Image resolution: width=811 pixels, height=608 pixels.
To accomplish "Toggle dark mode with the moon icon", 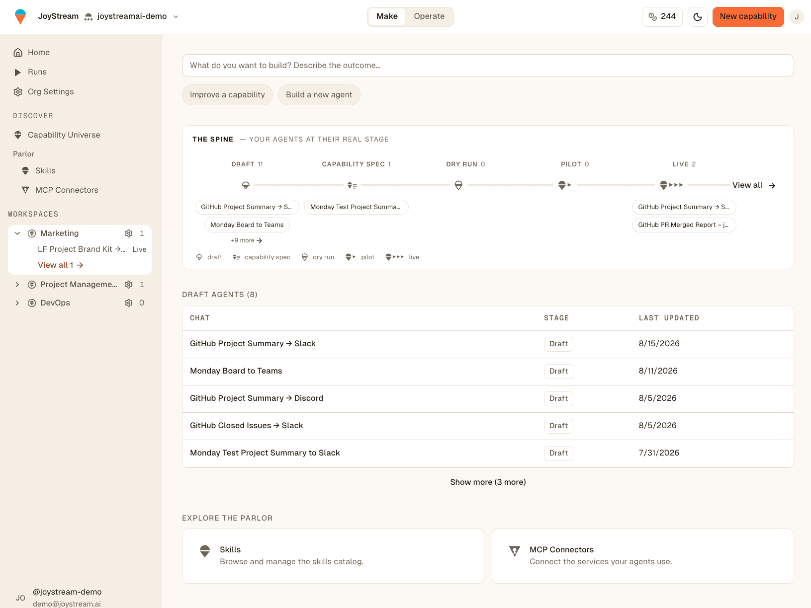I will point(698,17).
